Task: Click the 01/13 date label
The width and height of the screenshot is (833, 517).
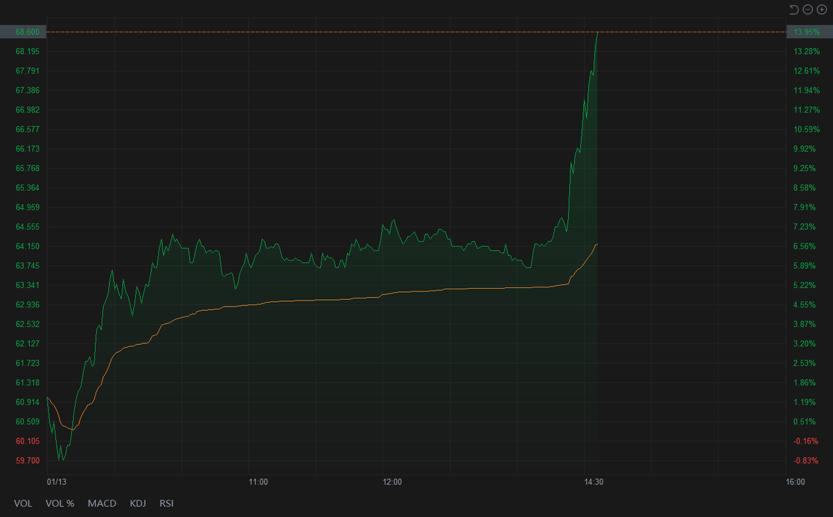Action: (x=56, y=482)
